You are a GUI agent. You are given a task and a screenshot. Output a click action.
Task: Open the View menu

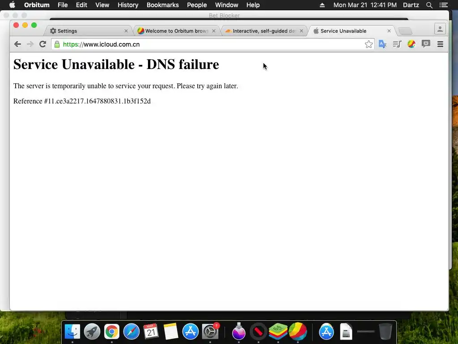pyautogui.click(x=102, y=5)
